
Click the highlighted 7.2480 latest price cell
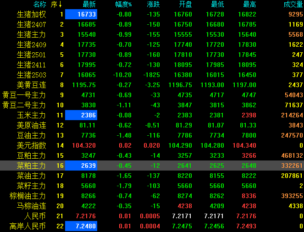81,226
